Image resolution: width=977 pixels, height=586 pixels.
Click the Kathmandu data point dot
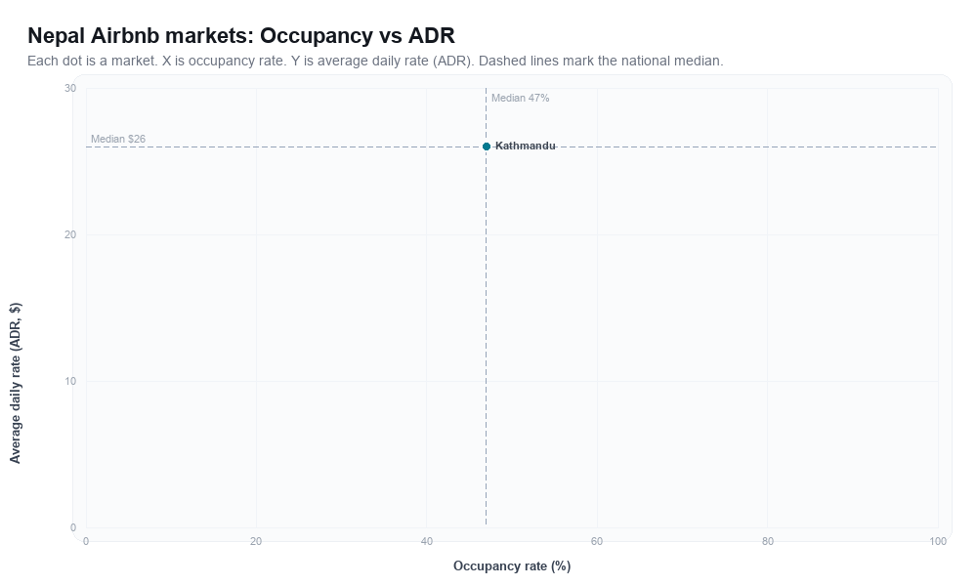(487, 146)
